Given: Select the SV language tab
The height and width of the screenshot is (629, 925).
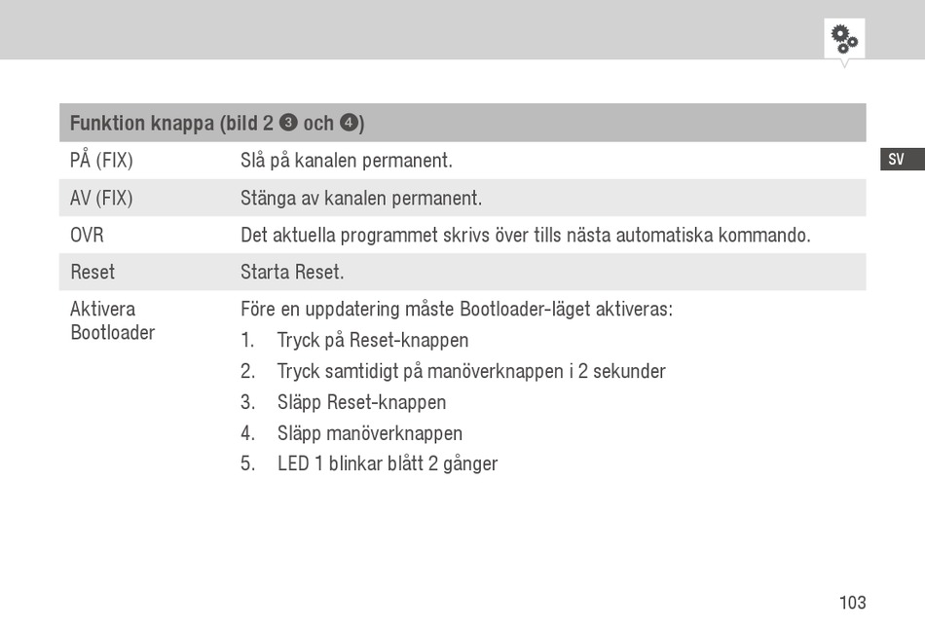Looking at the screenshot, I should [x=902, y=160].
